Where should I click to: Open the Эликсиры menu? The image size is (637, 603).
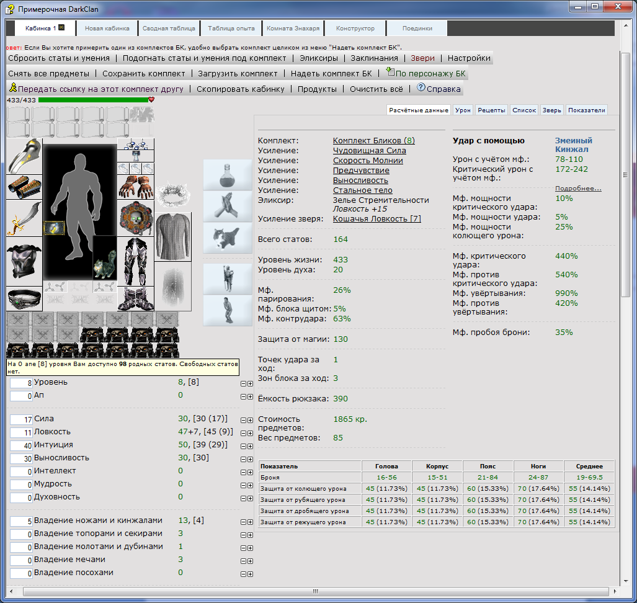pyautogui.click(x=319, y=58)
